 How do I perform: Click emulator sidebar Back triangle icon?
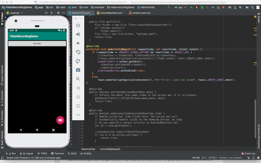coord(78,88)
